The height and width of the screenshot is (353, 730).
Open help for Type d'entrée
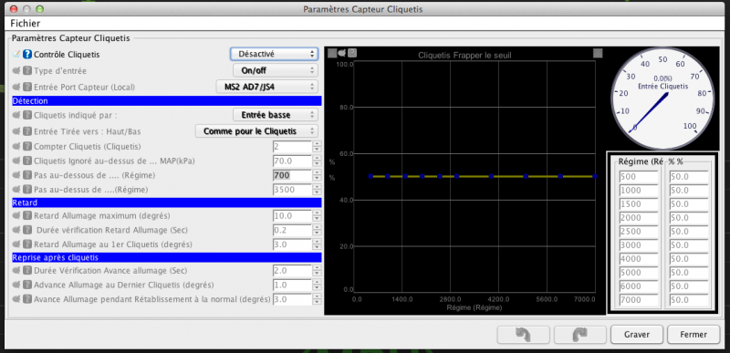(27, 71)
